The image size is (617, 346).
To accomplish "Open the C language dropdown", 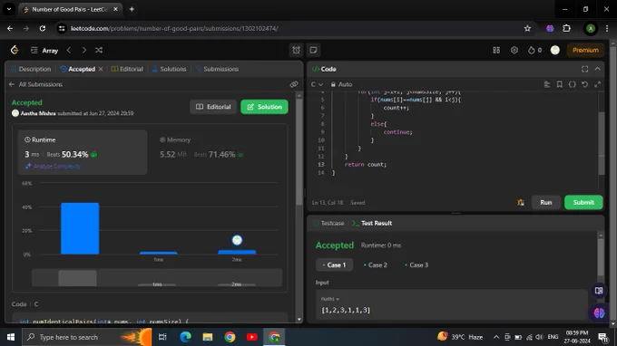I will coord(317,84).
